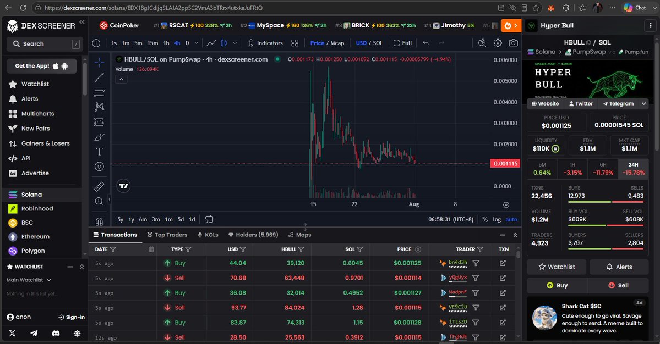Select the candlestick chart style
This screenshot has height=344, width=660.
point(224,43)
